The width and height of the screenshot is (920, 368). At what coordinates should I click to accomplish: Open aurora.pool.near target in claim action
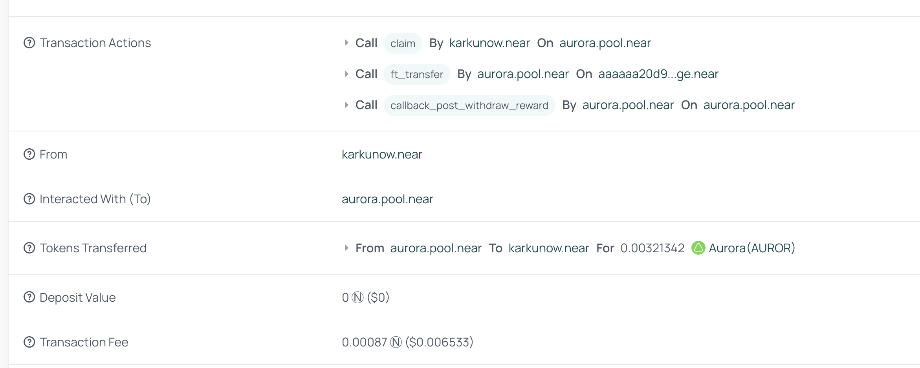pyautogui.click(x=605, y=43)
